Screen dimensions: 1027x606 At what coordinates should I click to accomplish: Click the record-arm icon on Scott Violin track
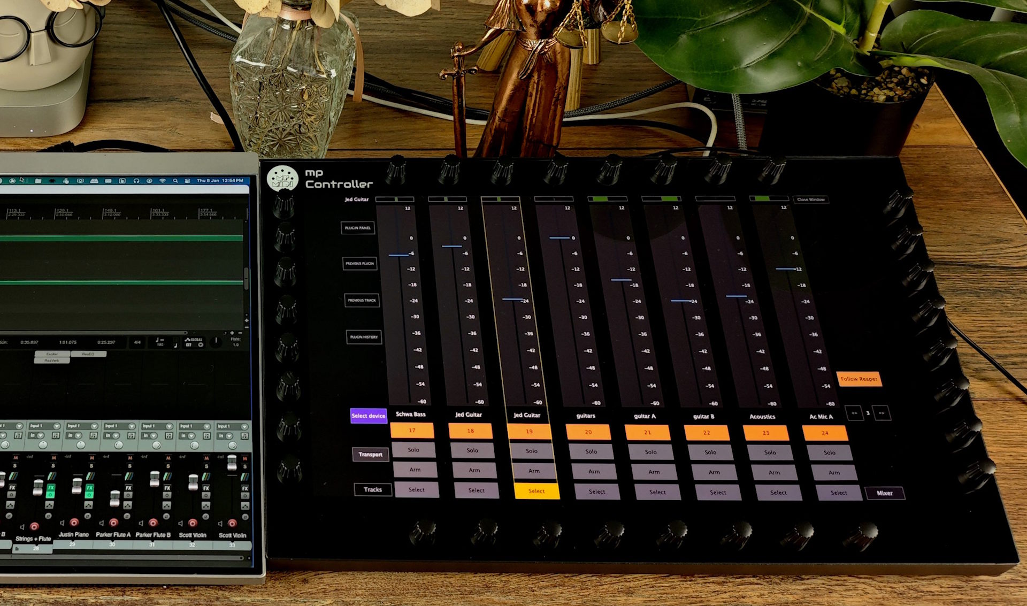(x=193, y=524)
